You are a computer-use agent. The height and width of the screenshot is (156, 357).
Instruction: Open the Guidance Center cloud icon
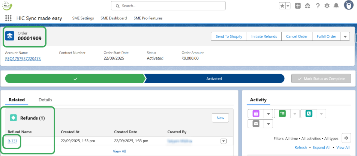point(308,6)
